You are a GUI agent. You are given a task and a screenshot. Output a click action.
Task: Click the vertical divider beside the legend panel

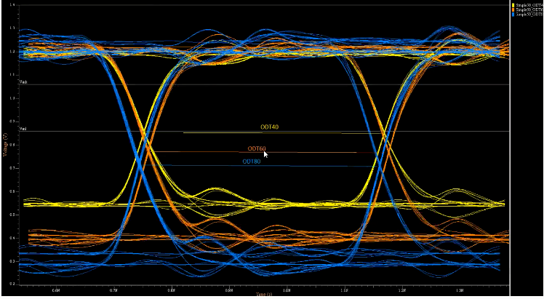click(510, 149)
